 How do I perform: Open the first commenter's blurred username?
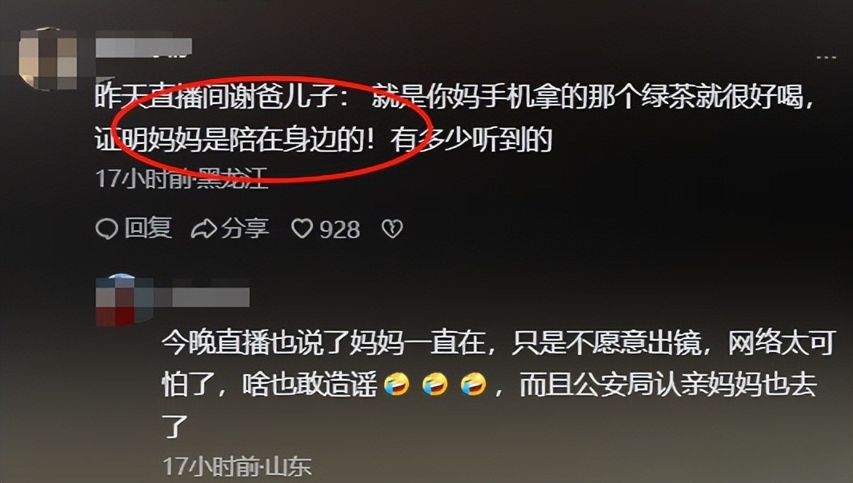coord(143,47)
